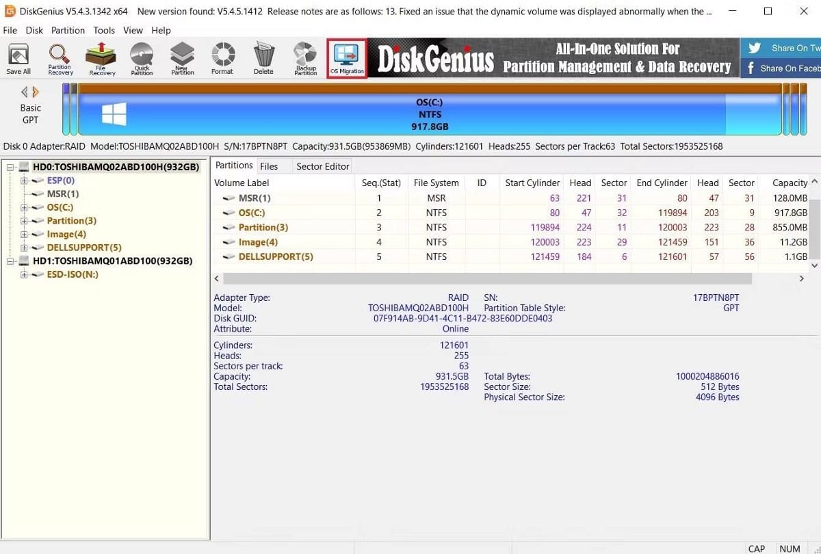Click the Save All toolbar icon
Image resolution: width=821 pixels, height=554 pixels.
point(18,58)
